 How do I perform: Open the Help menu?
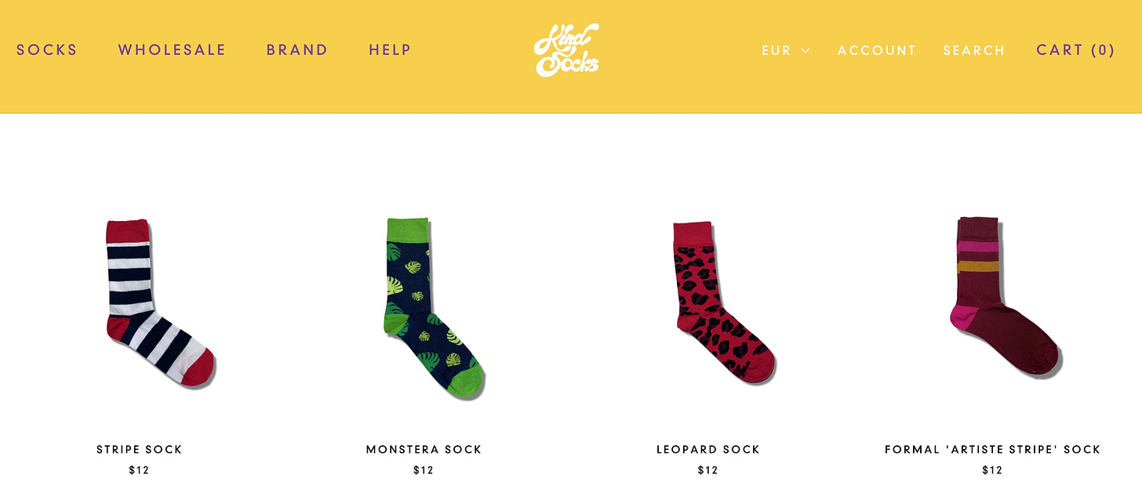click(x=390, y=50)
